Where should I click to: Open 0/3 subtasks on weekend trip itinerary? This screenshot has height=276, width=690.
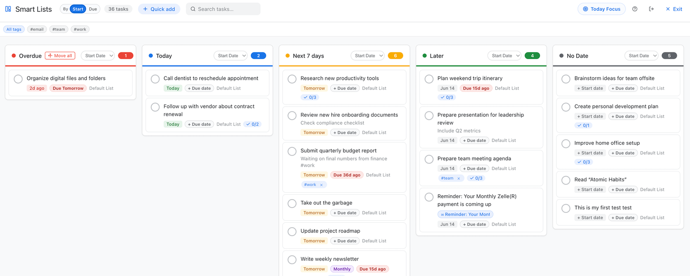tap(447, 97)
